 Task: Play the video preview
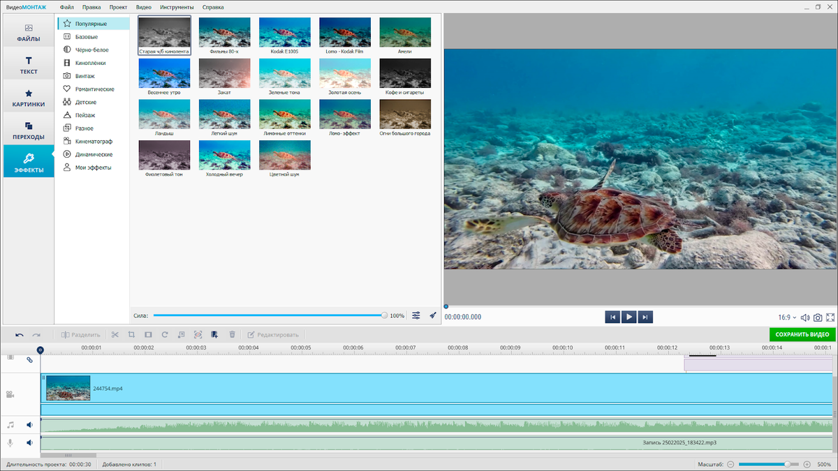(629, 317)
